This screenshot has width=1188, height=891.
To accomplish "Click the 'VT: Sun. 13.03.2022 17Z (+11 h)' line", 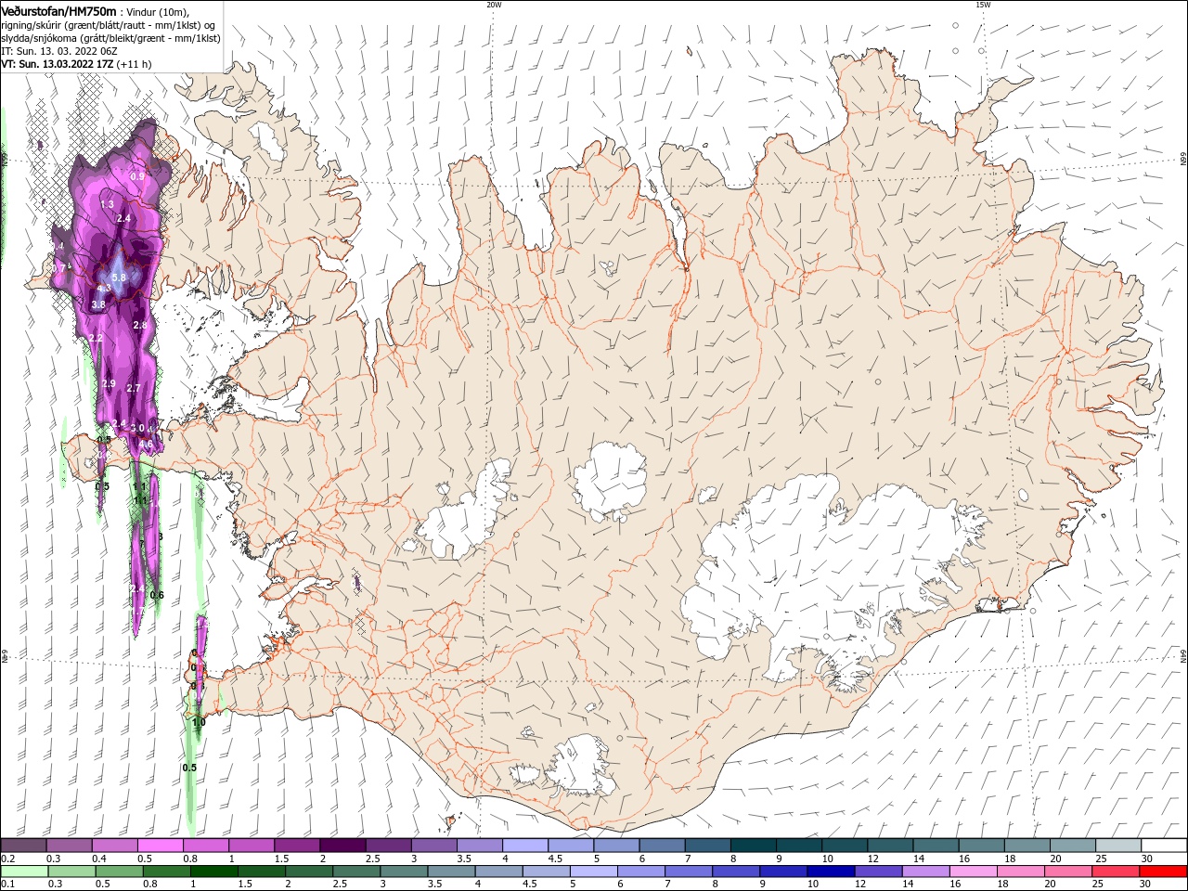I will pyautogui.click(x=76, y=65).
